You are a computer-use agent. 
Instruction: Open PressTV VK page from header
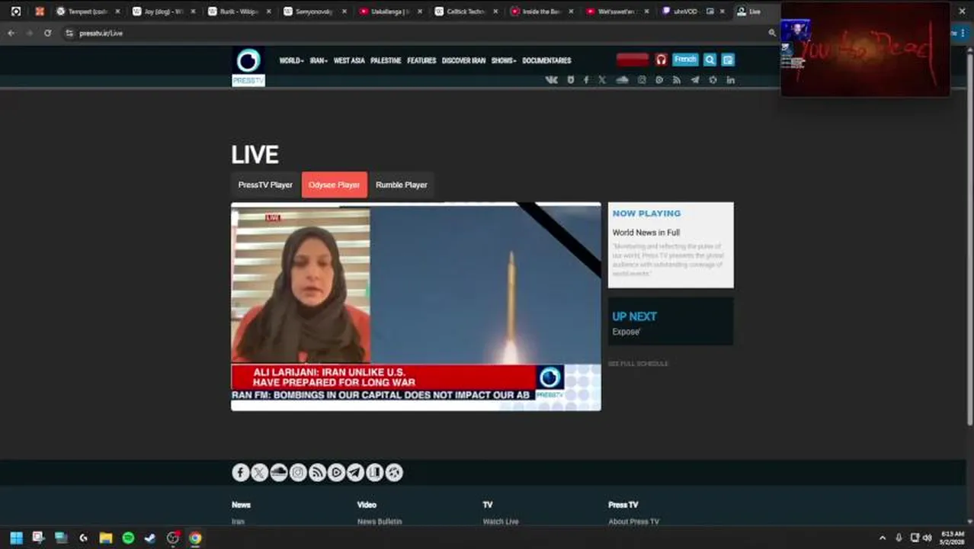551,80
